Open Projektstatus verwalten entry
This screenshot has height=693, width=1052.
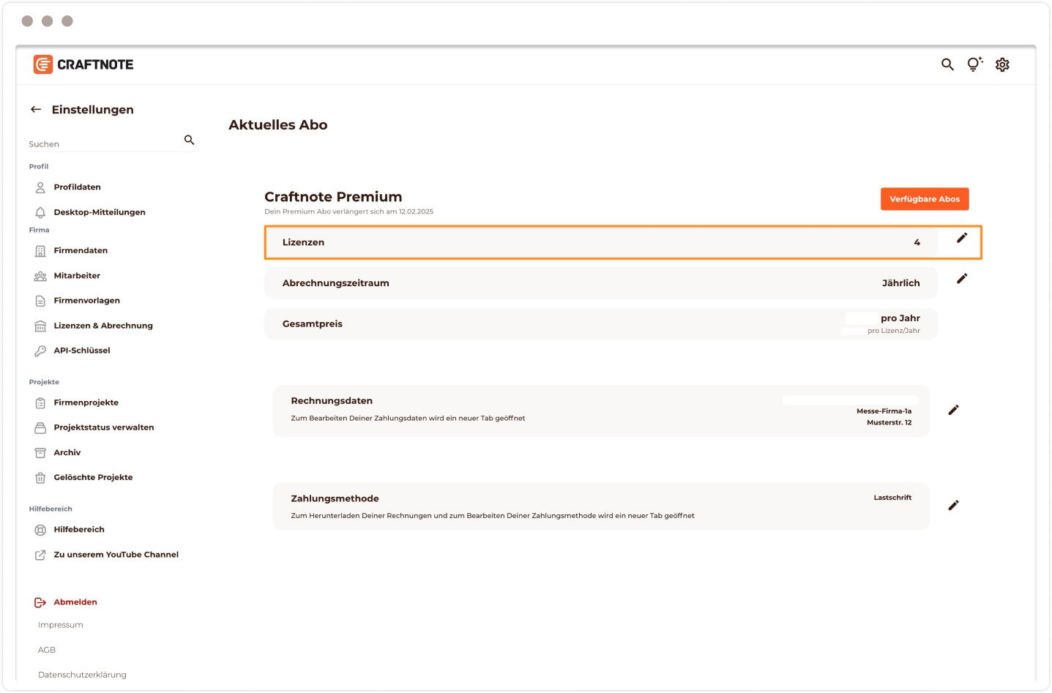[x=104, y=427]
